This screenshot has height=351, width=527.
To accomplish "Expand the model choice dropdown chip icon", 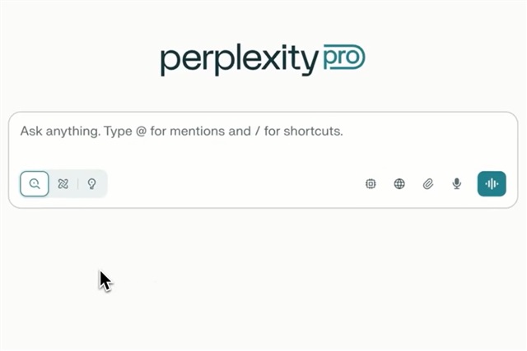I will coord(371,184).
